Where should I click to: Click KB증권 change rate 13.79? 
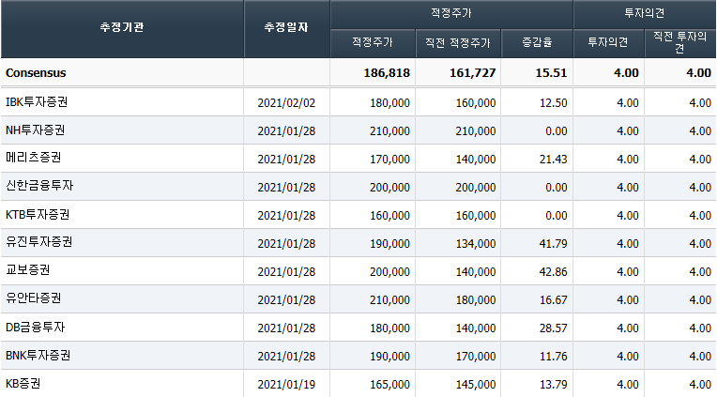(x=554, y=385)
